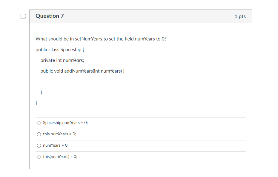Image resolution: width=278 pixels, height=177 pixels.
Task: Select the radio button for 'Spaceship.numYears = 0;'
Action: [39, 123]
